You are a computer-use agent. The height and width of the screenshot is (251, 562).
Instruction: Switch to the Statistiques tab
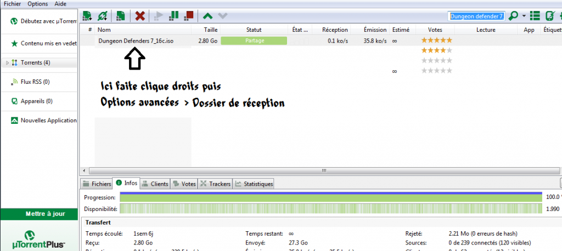254,184
